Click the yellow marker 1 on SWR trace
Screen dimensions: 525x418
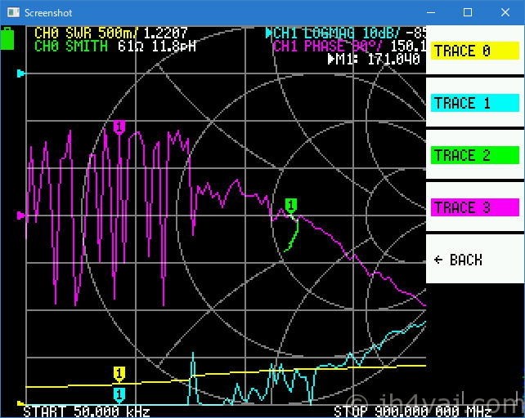(x=119, y=374)
